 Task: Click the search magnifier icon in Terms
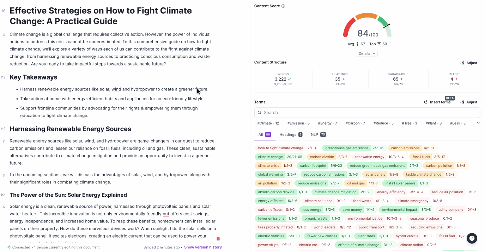[260, 113]
